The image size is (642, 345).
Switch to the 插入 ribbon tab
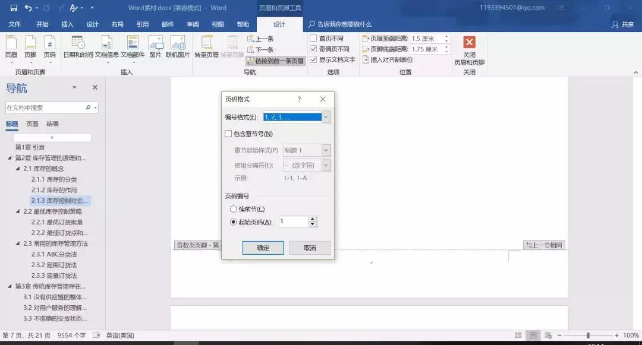coord(67,24)
